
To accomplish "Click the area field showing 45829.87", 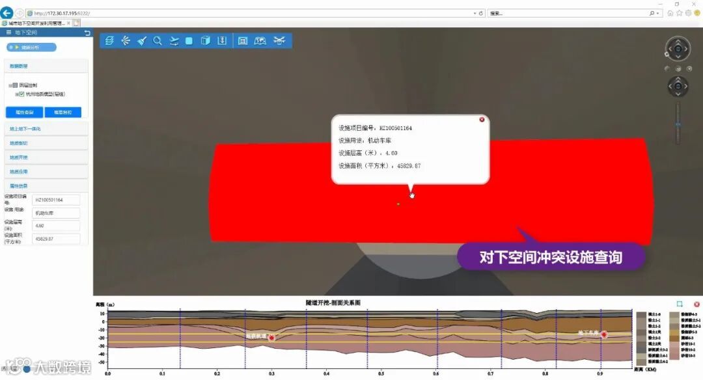I will point(56,239).
